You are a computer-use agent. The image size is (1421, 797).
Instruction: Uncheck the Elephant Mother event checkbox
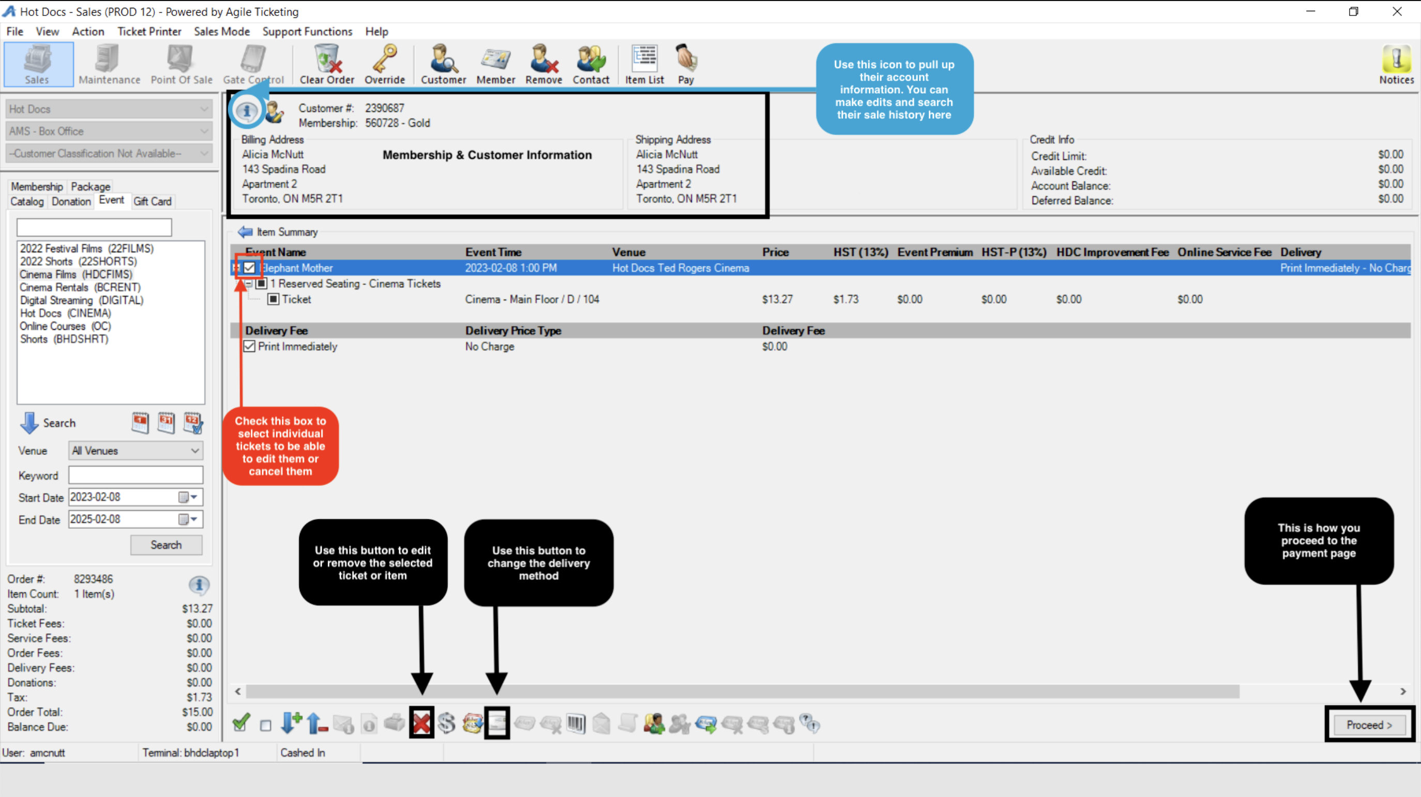[x=249, y=268]
